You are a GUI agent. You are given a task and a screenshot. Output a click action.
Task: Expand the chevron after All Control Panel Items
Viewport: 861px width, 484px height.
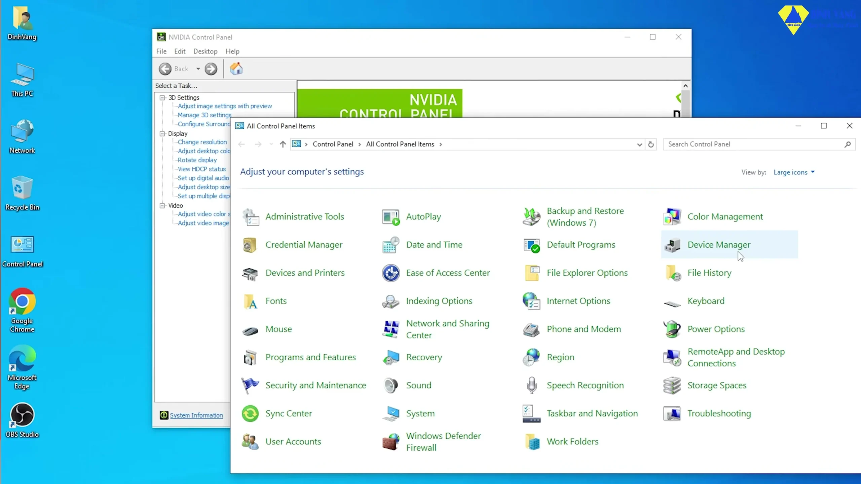[x=441, y=145]
